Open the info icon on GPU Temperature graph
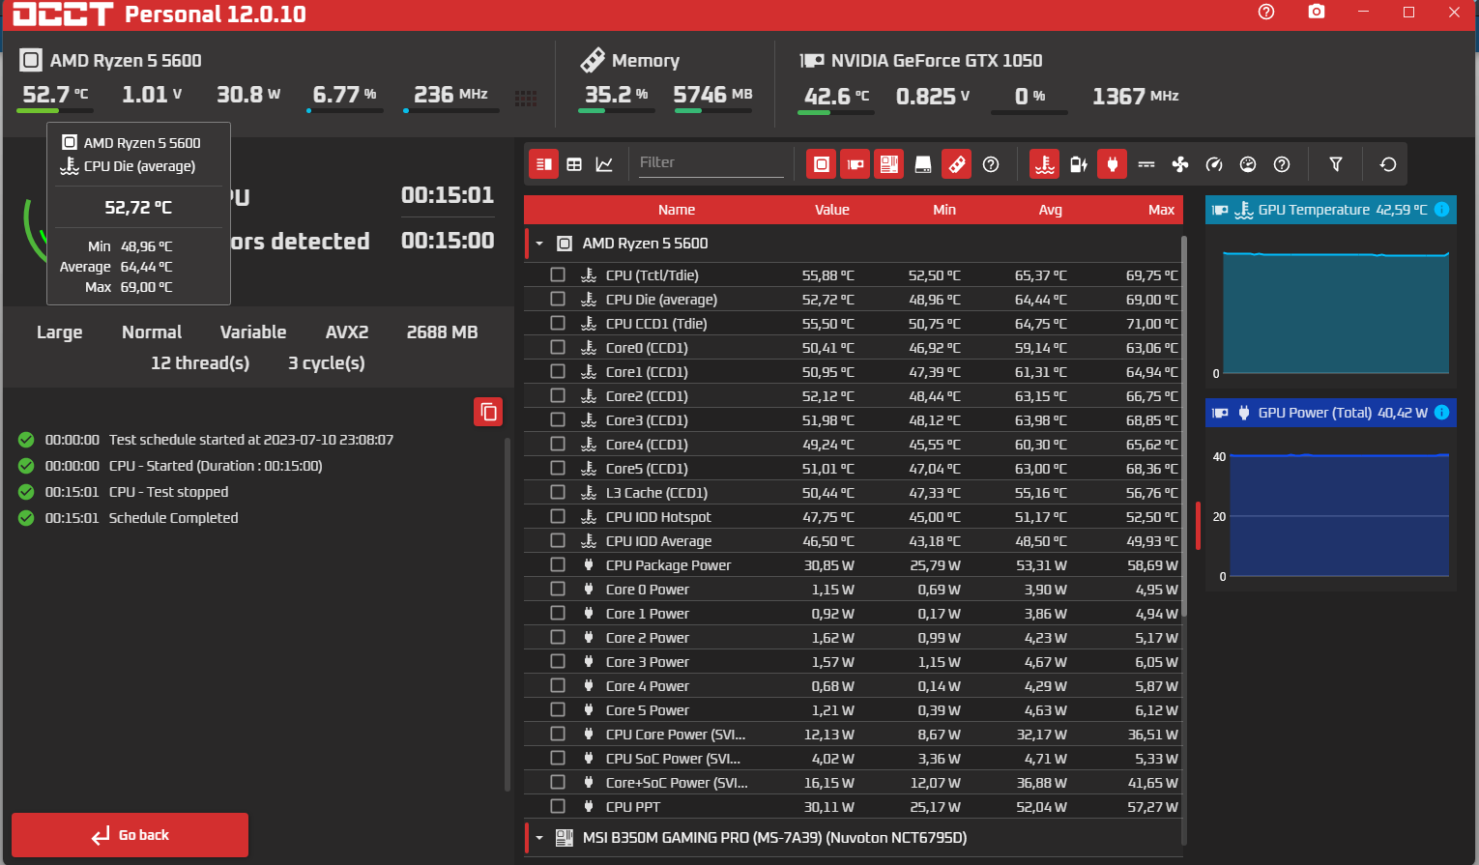The width and height of the screenshot is (1479, 865). pos(1442,210)
